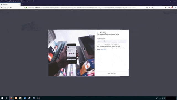The height and width of the screenshot is (100, 177).
Task: Open the Windows Start menu
Action: pos(2,98)
